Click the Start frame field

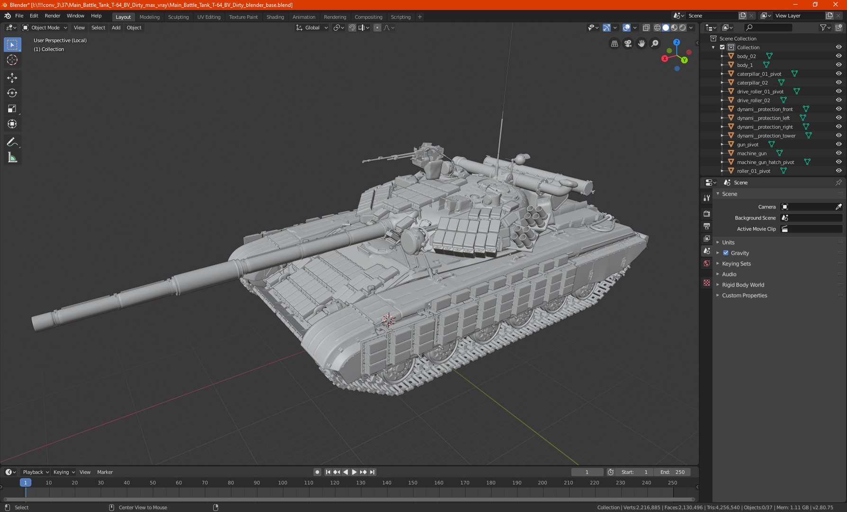coord(634,472)
